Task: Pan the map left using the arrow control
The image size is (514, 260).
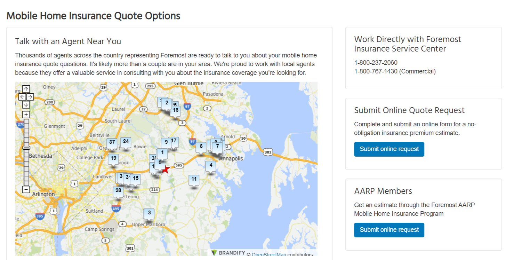Action: point(22,96)
